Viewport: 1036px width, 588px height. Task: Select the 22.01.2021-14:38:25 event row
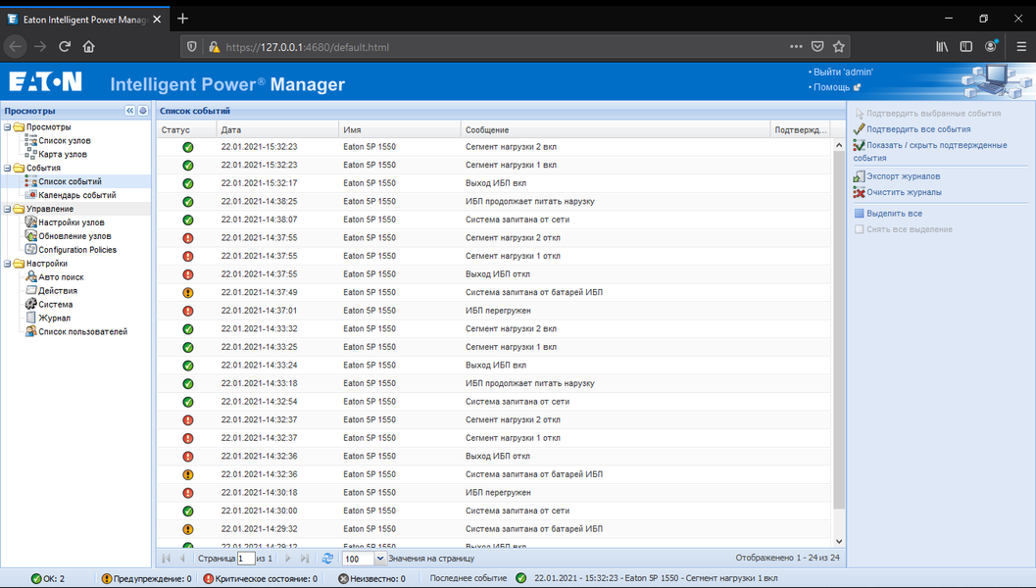point(494,201)
